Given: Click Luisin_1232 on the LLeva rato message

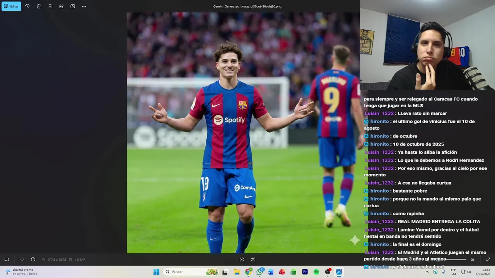Looking at the screenshot, I should (x=379, y=114).
